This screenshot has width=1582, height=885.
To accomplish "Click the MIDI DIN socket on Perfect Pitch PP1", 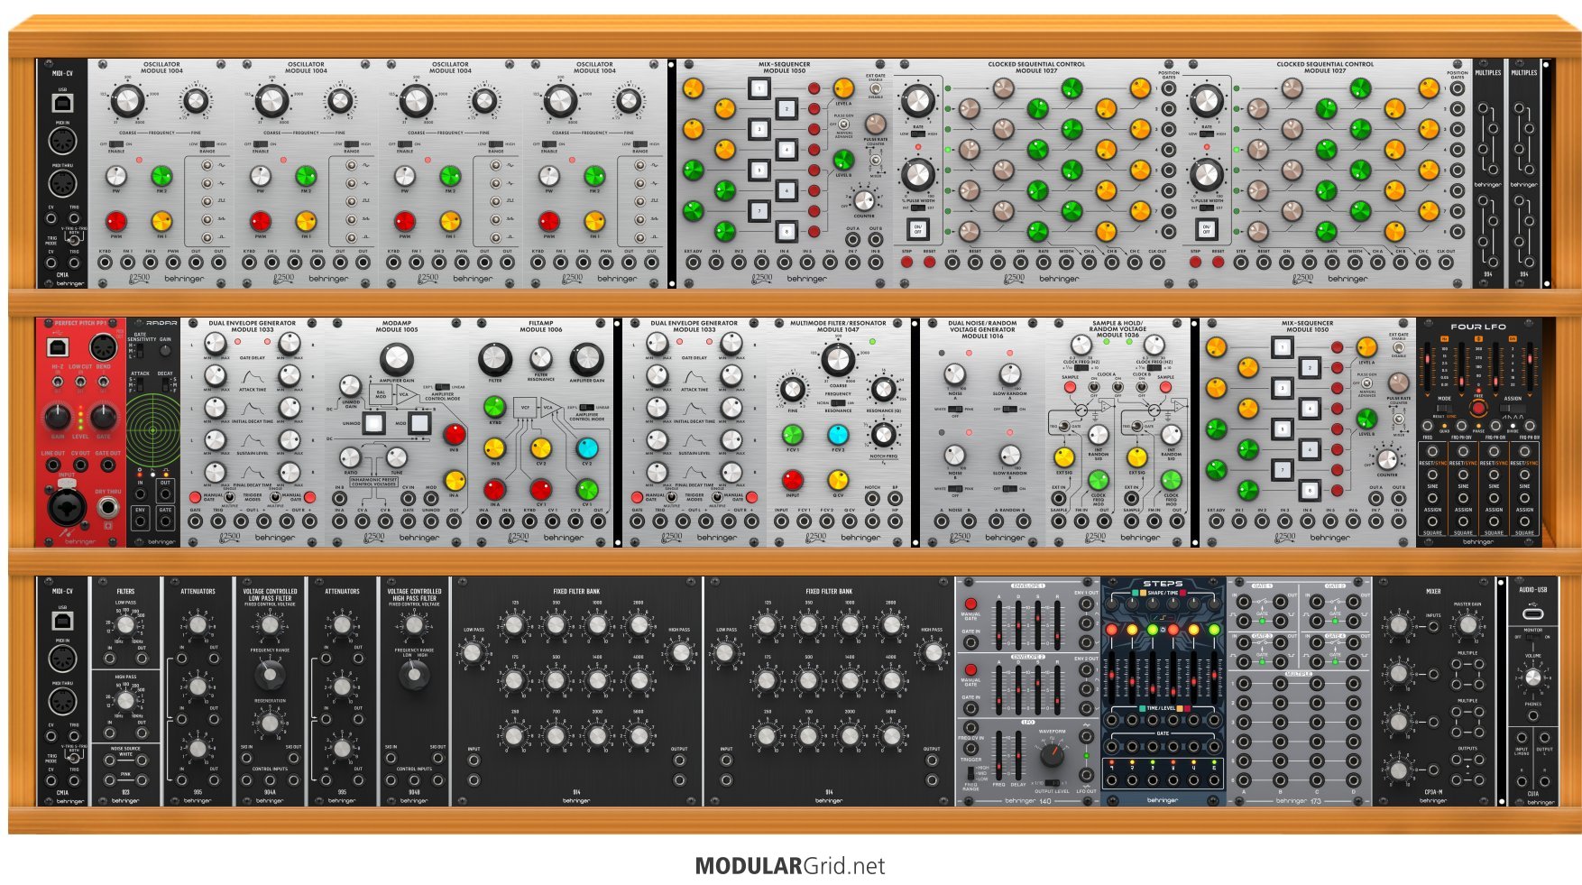I will point(102,346).
